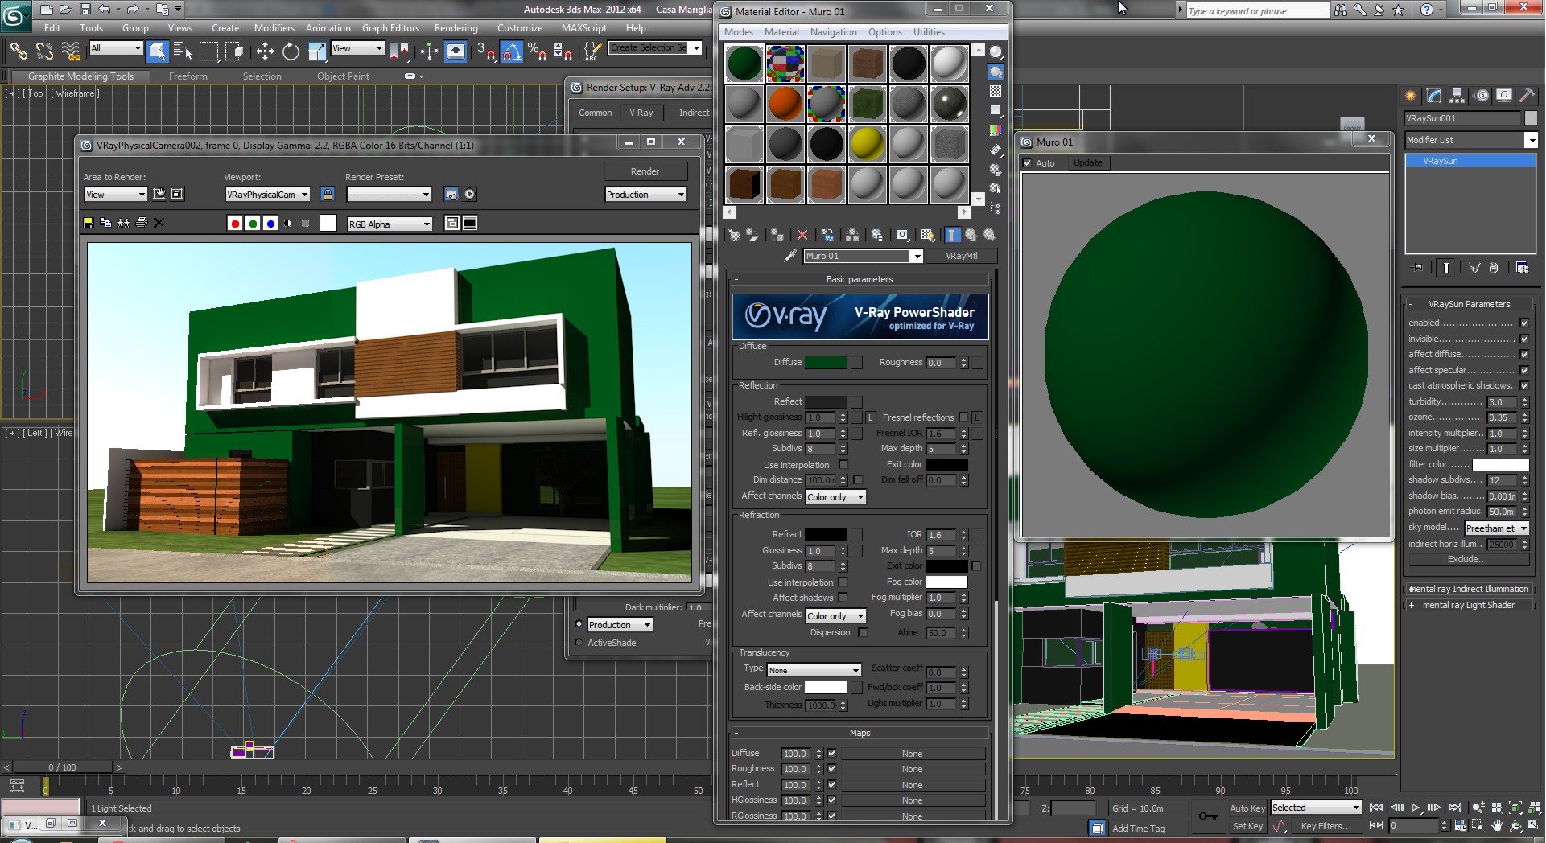Toggle the green channel display
Image resolution: width=1546 pixels, height=843 pixels.
[253, 224]
